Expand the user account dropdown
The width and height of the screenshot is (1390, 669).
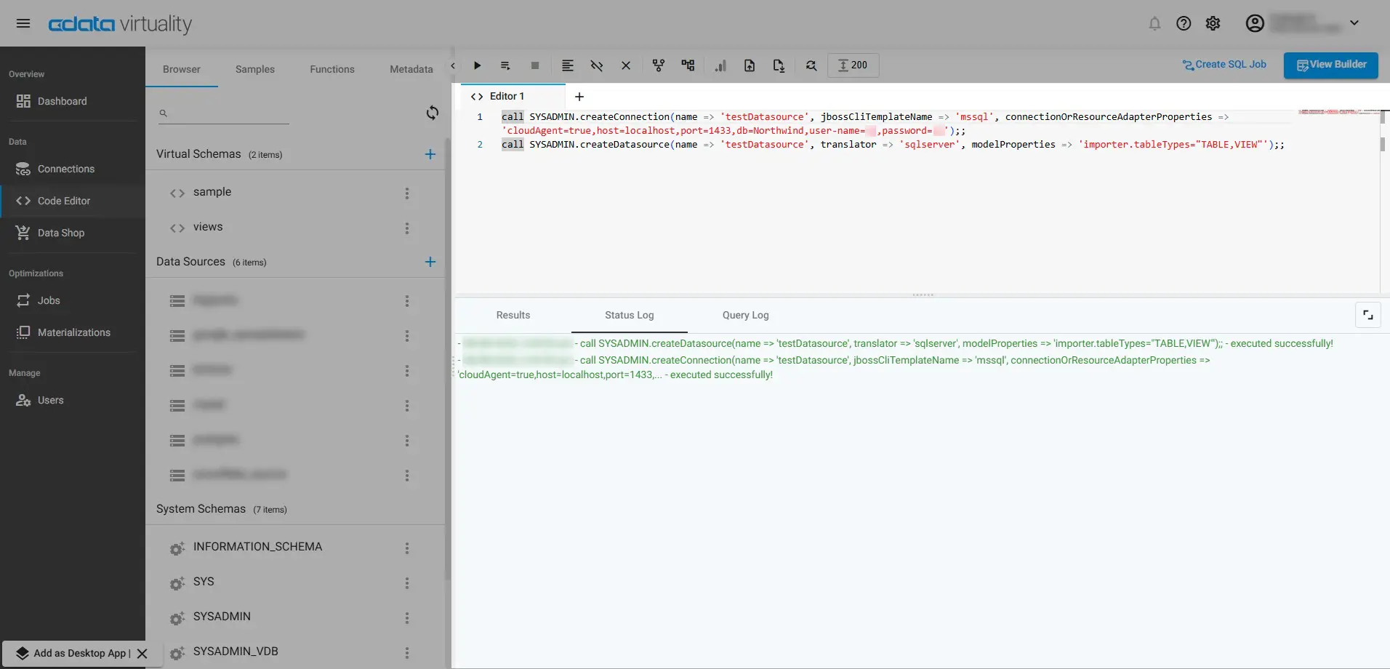1354,23
